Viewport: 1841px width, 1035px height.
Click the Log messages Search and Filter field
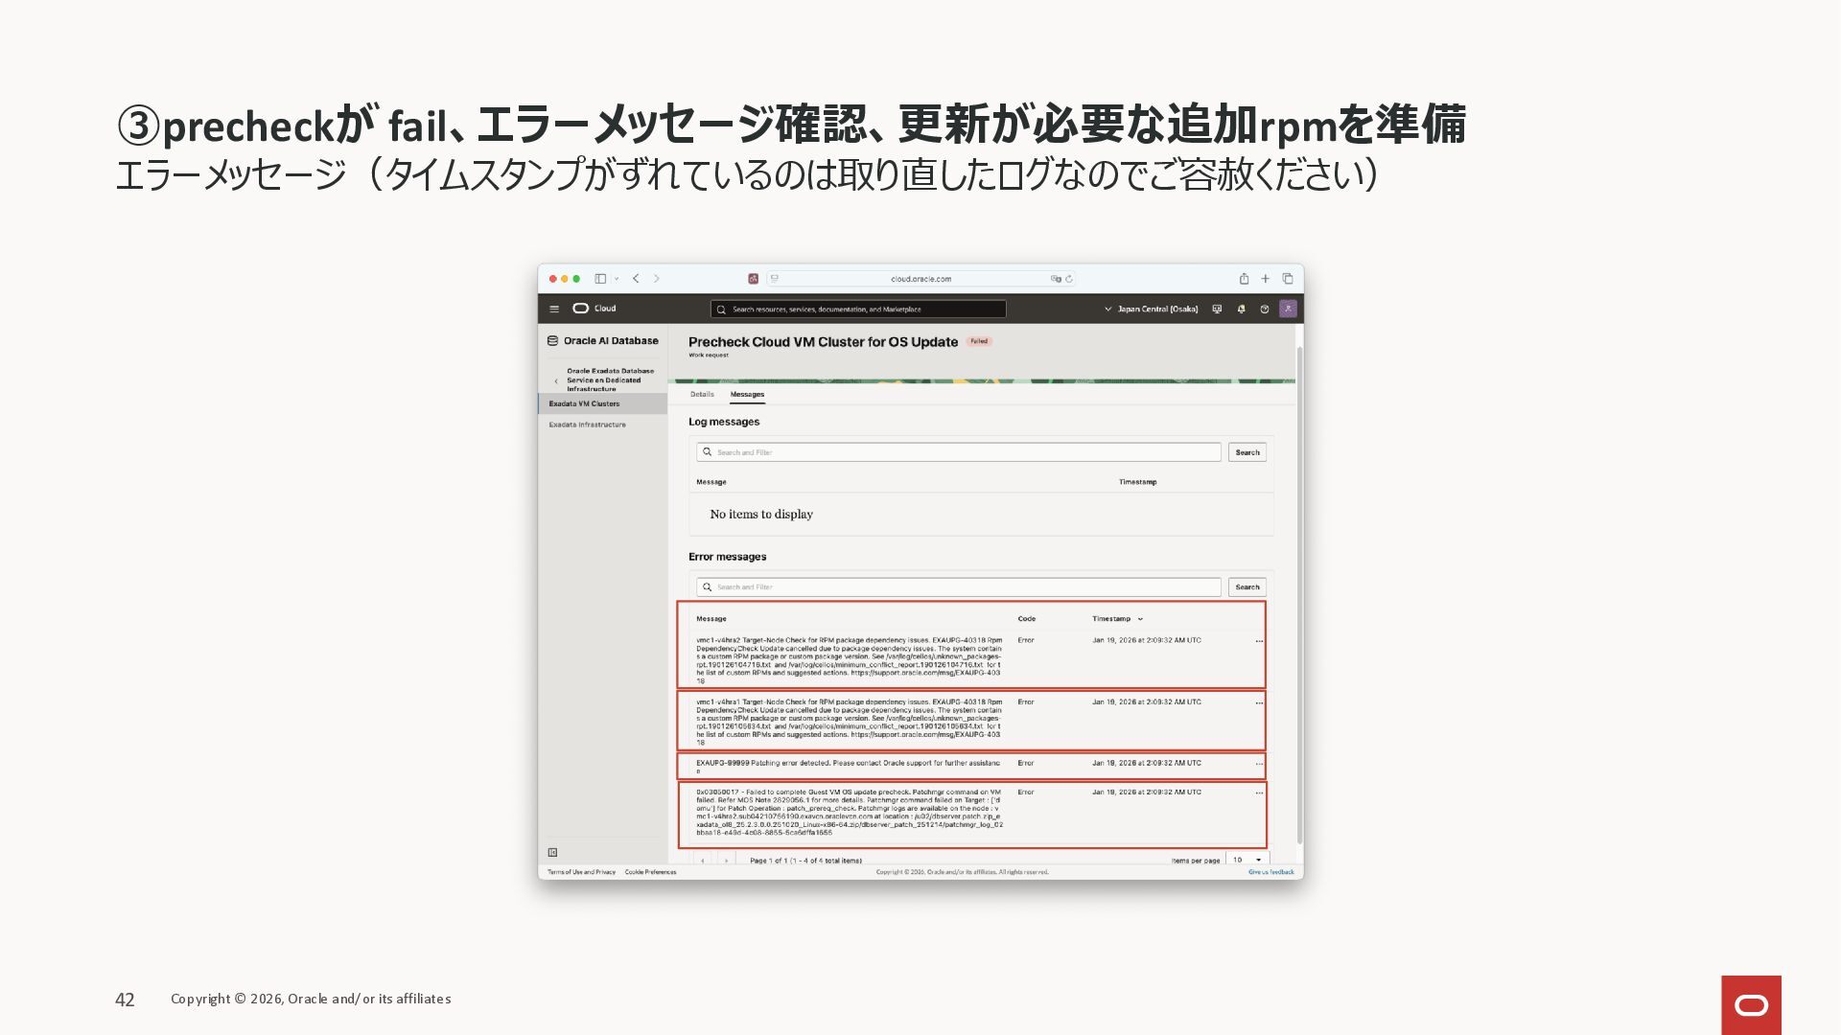click(x=959, y=452)
